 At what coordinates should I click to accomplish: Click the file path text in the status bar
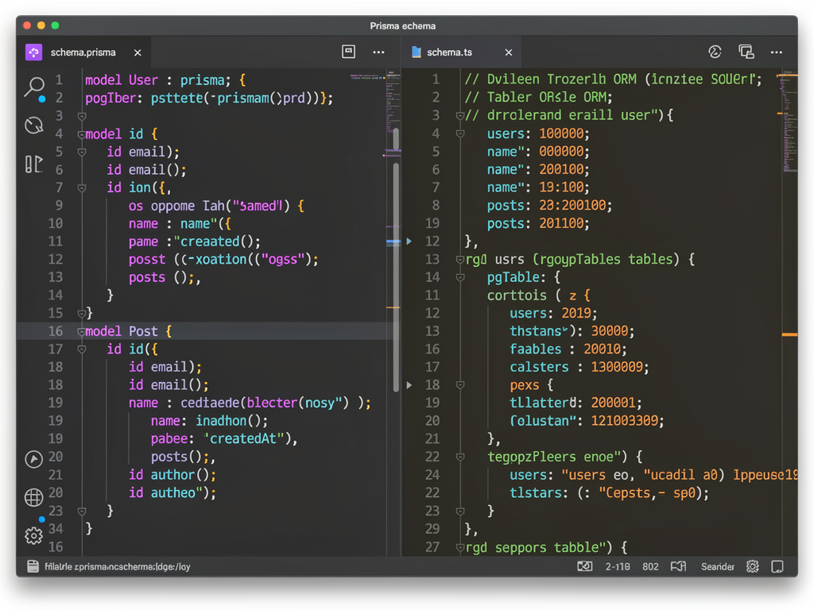click(x=118, y=566)
